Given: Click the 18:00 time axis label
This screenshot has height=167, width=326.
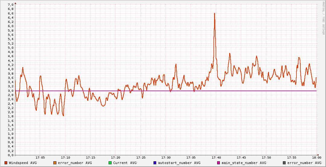Looking at the screenshot, I should (316, 158).
